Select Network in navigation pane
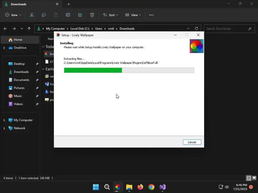 [x=19, y=128]
